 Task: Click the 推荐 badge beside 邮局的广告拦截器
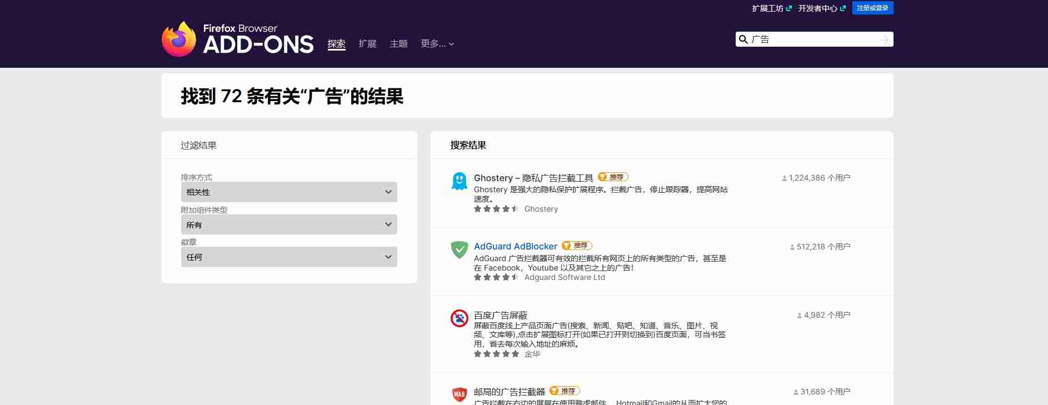click(565, 391)
